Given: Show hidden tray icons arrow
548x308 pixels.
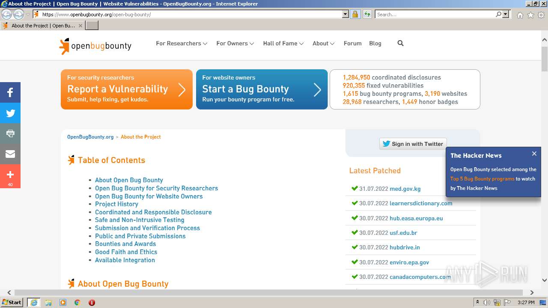Looking at the screenshot, I should click(477, 302).
